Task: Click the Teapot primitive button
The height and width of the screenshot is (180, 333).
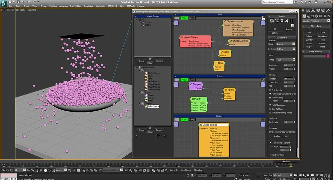Action: pos(309,47)
